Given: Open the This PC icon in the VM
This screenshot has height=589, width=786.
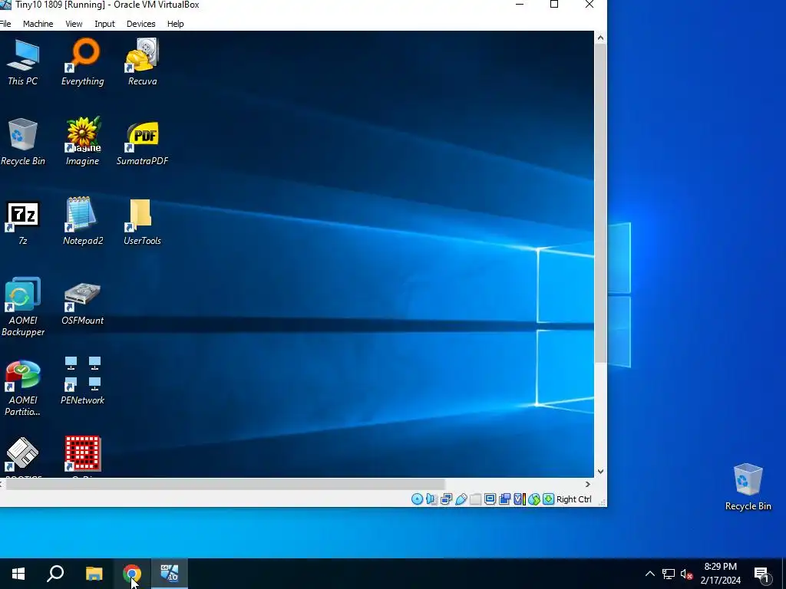Looking at the screenshot, I should pos(22,62).
